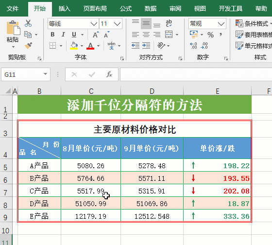Click the wrap text icon
Image resolution: width=272 pixels, height=245 pixels.
(x=169, y=23)
